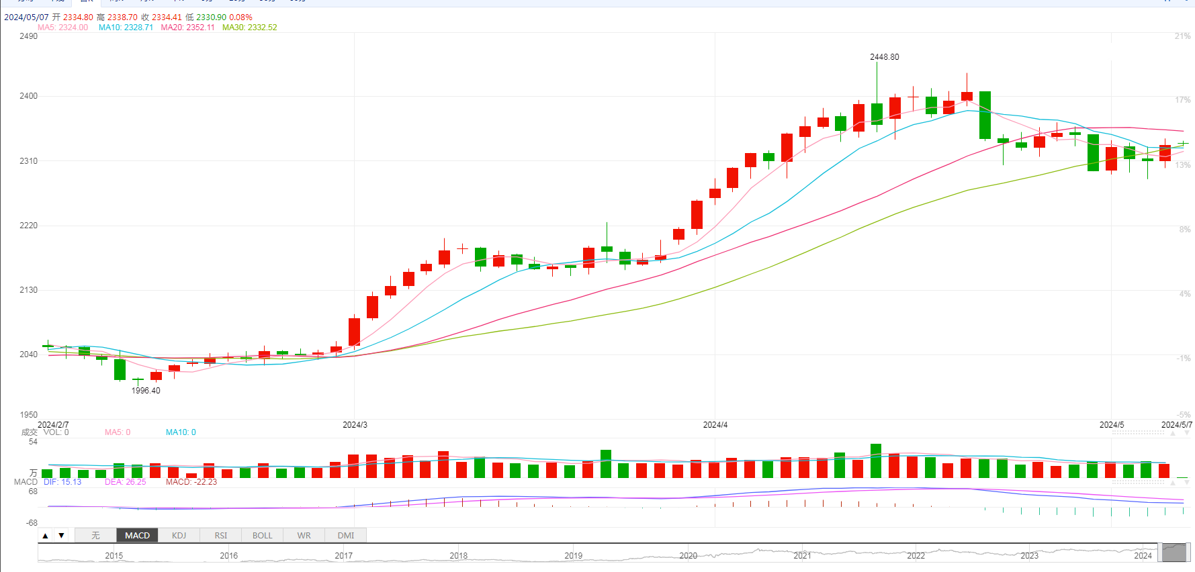The height and width of the screenshot is (572, 1195).
Task: Jump to 2024 on overview timeline
Action: click(x=1143, y=556)
